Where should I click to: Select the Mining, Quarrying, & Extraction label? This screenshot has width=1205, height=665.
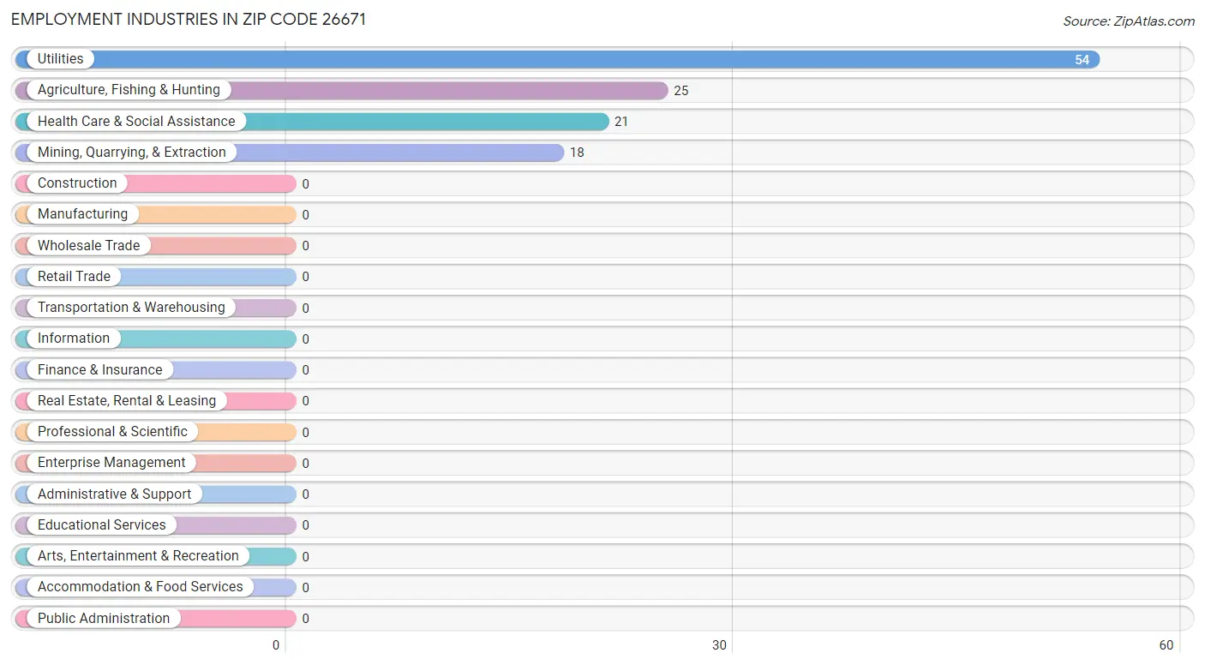click(x=132, y=152)
